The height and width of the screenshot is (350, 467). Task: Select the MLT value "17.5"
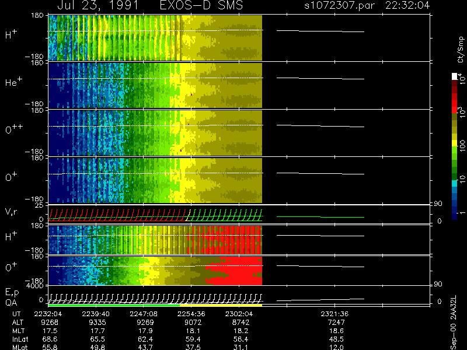click(x=50, y=331)
